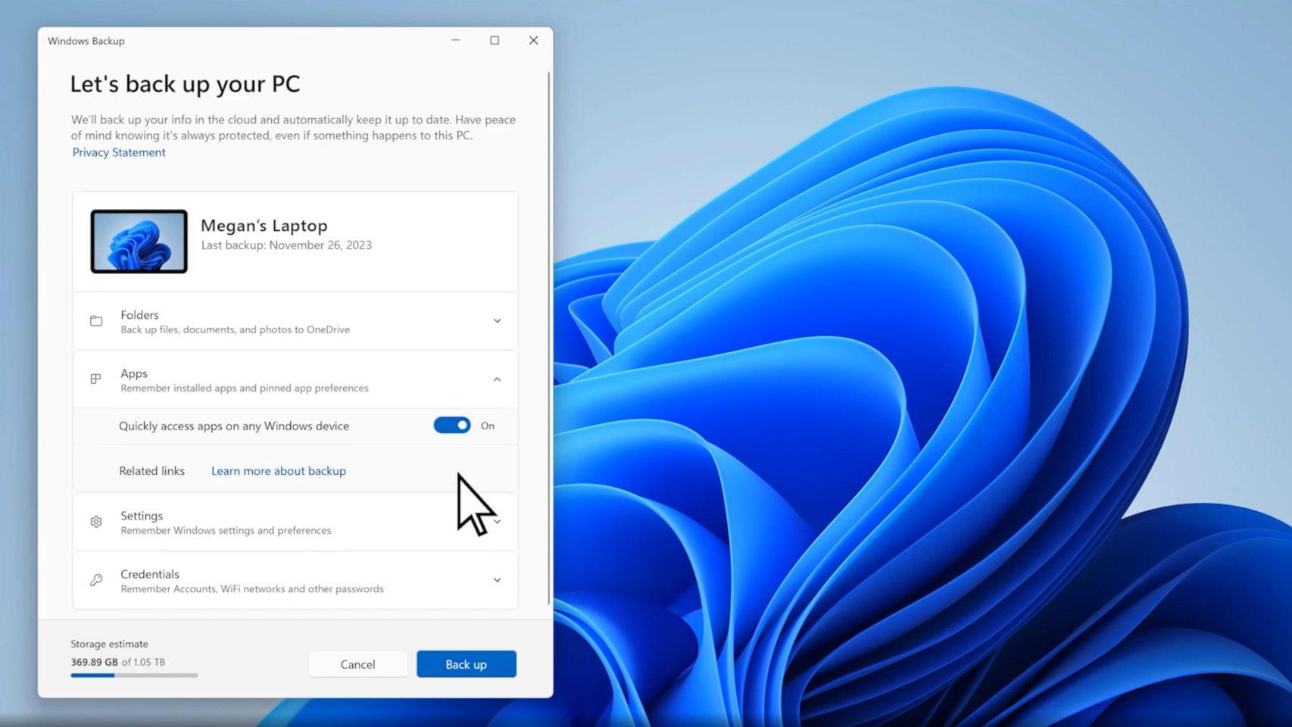Click the Cancel button
Screen dimensions: 1292x727
click(x=357, y=664)
